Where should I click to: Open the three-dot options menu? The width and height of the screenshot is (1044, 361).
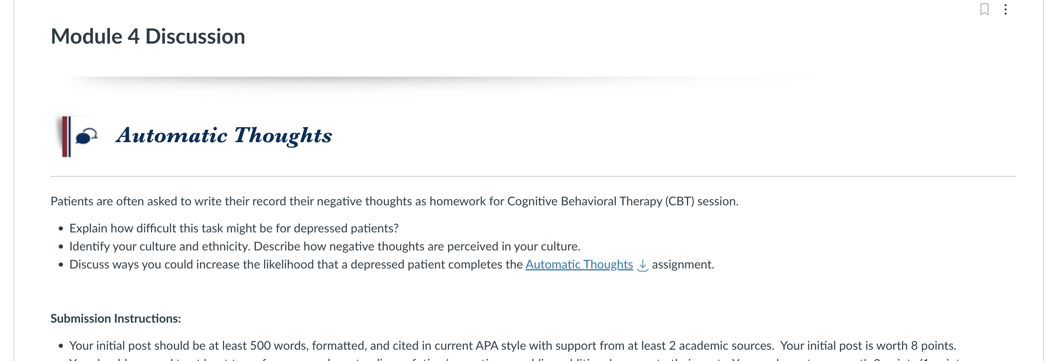(1006, 9)
